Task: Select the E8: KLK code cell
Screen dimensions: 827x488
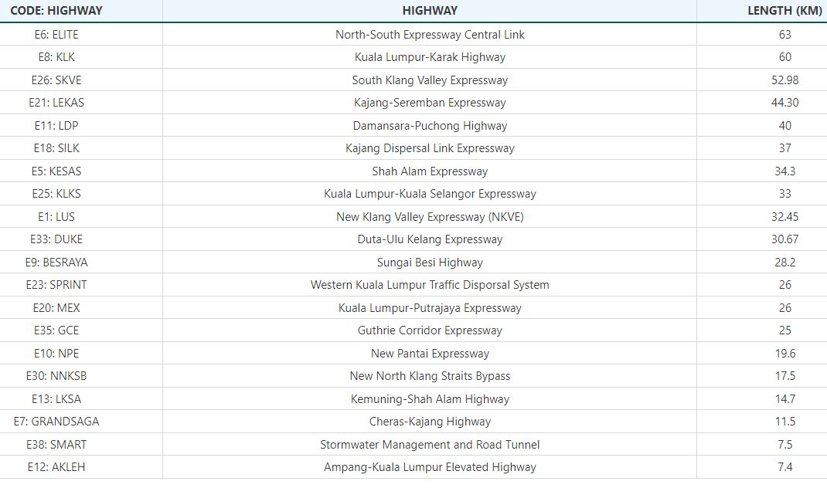Action: [x=56, y=57]
